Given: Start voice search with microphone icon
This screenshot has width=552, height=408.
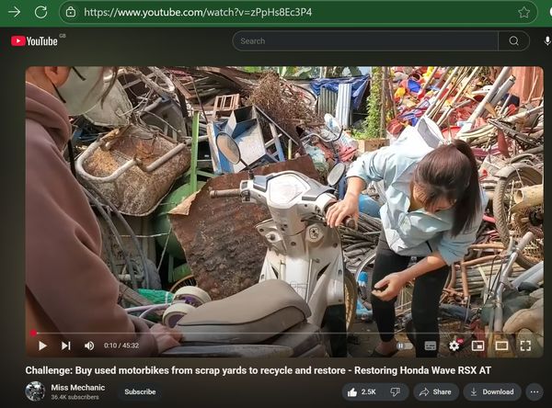Looking at the screenshot, I should point(547,41).
